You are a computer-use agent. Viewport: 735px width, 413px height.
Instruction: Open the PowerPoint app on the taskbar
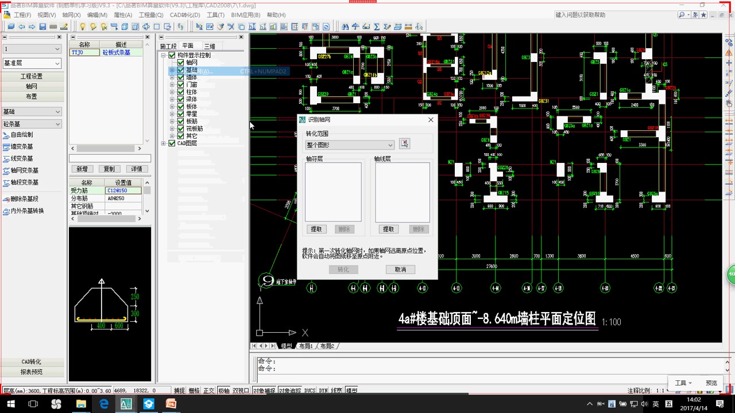tap(171, 404)
